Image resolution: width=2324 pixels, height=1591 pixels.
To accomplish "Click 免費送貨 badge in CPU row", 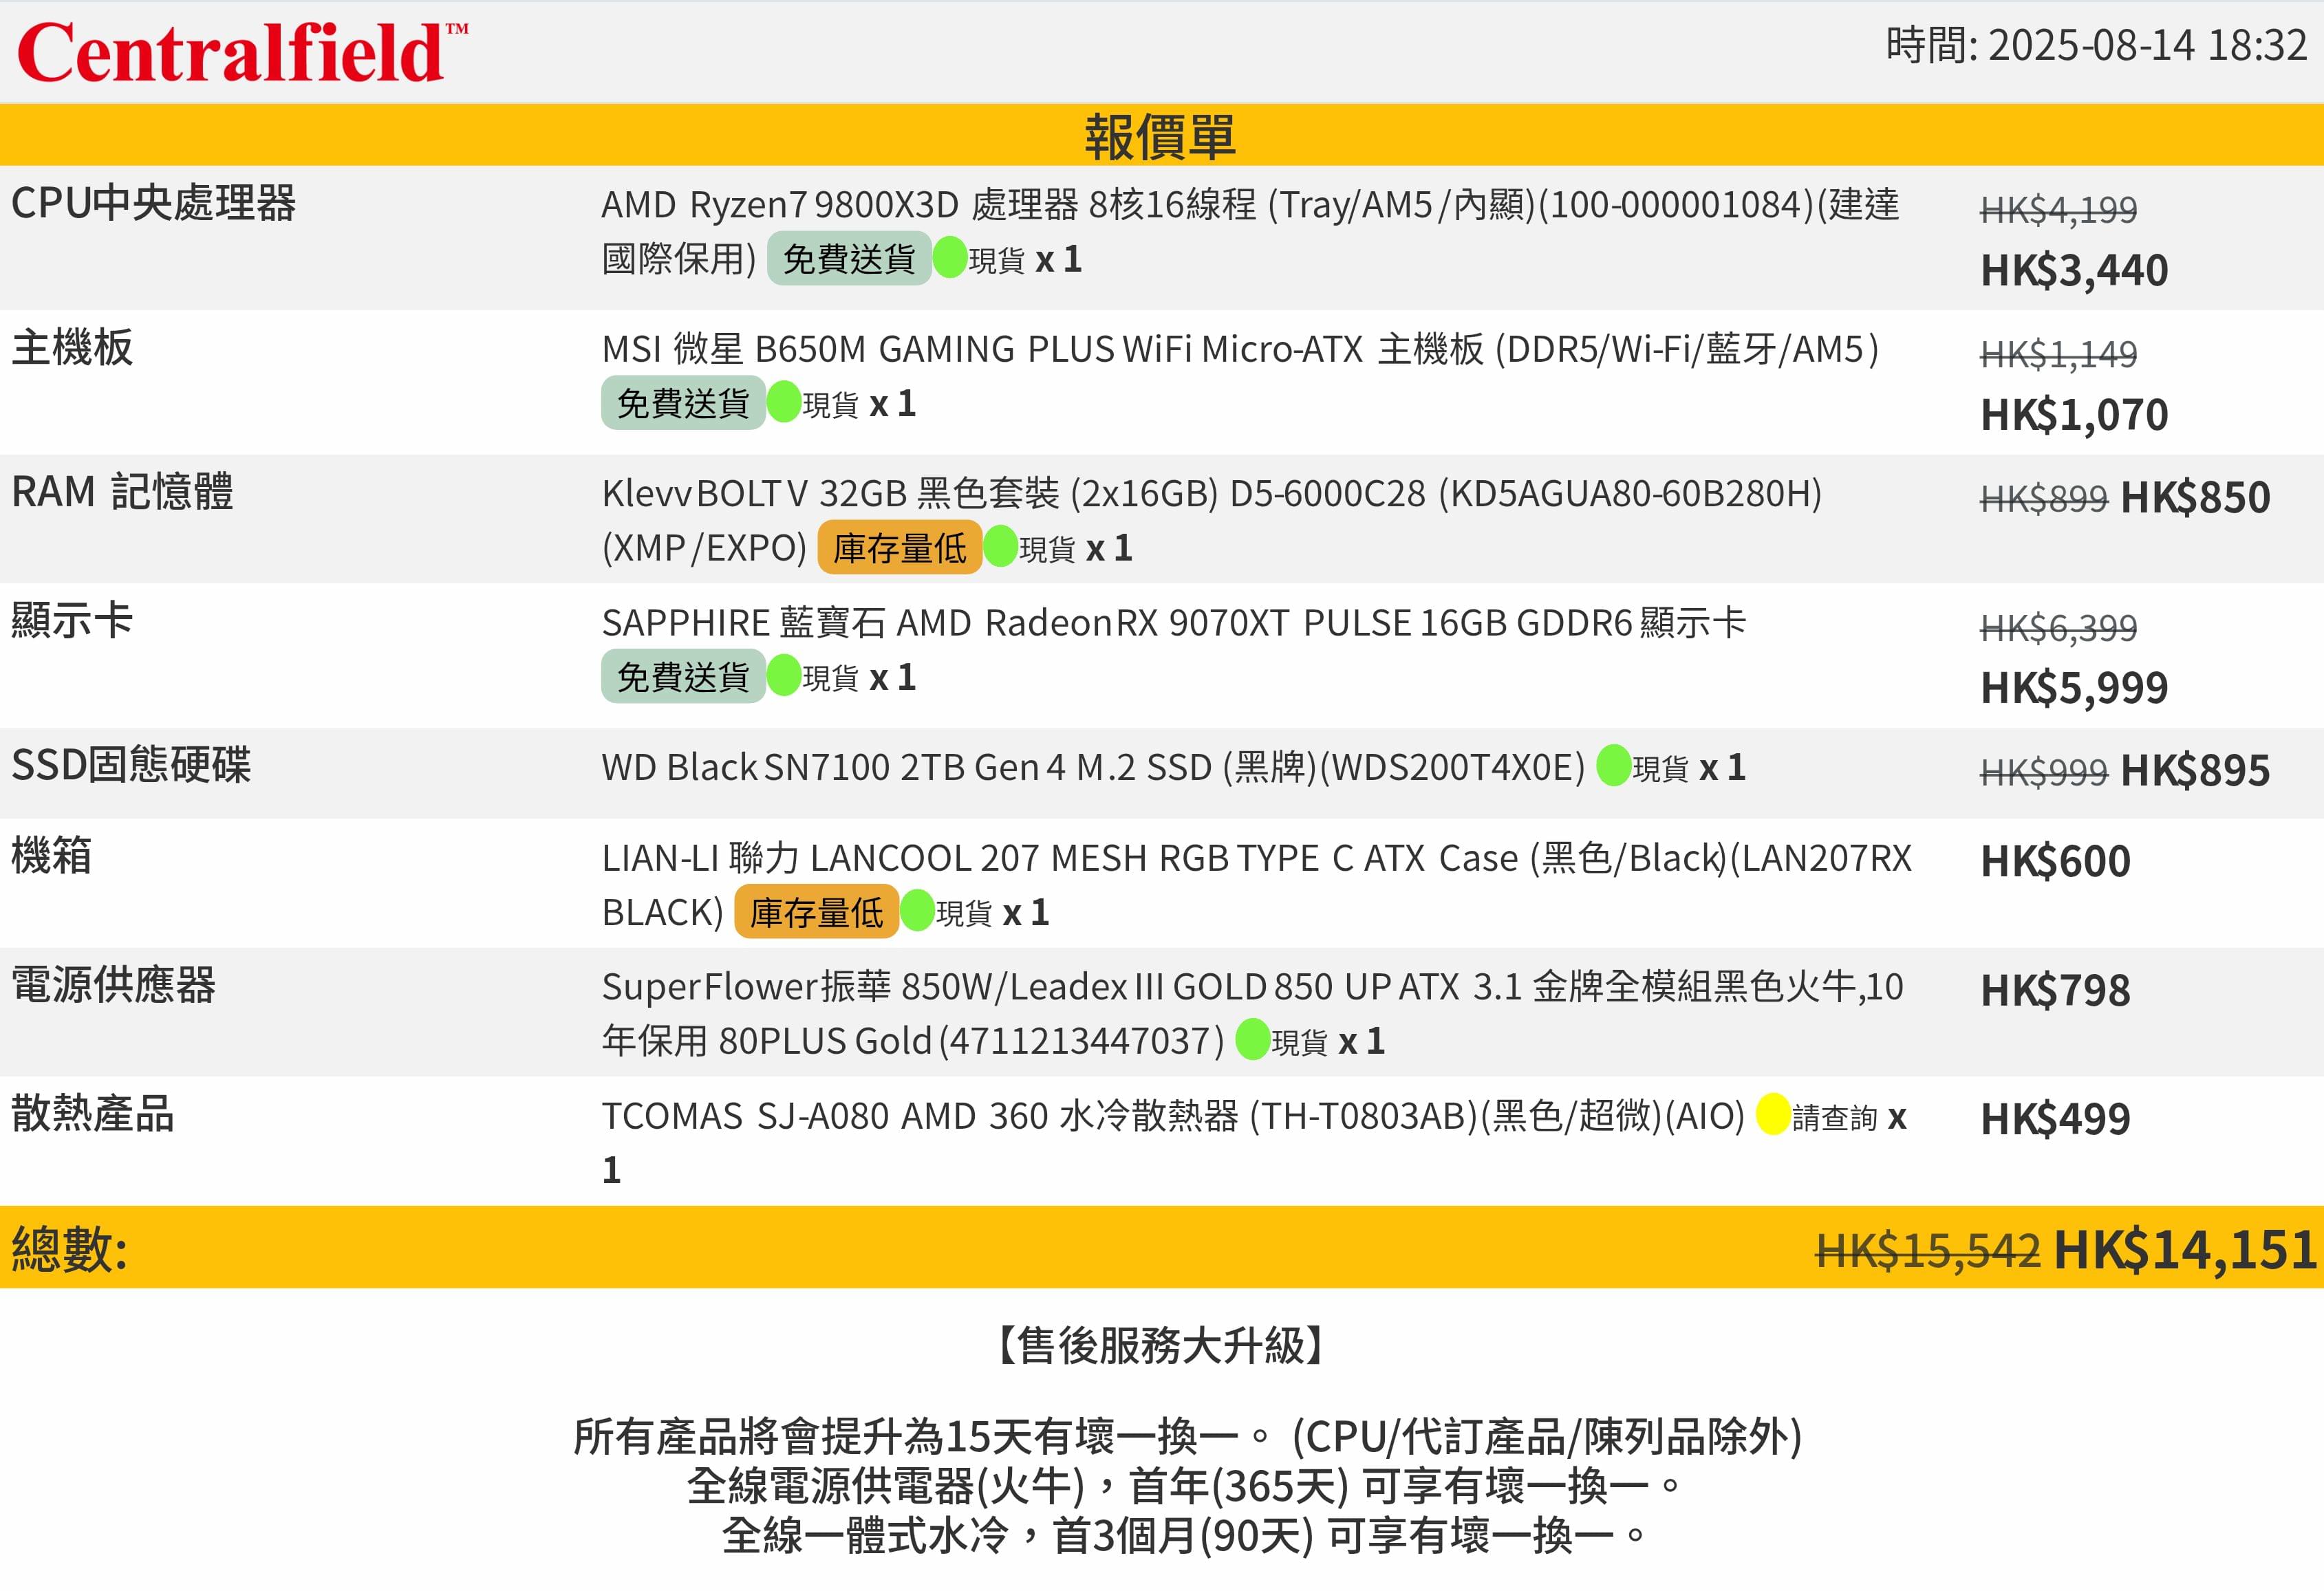I will coord(849,258).
